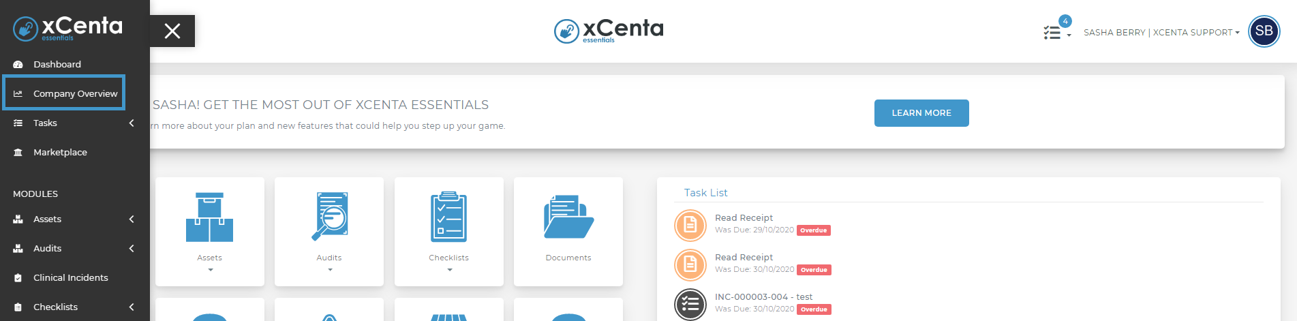This screenshot has width=1297, height=321.
Task: Click the centered xCenta essentials logo
Action: [x=609, y=31]
